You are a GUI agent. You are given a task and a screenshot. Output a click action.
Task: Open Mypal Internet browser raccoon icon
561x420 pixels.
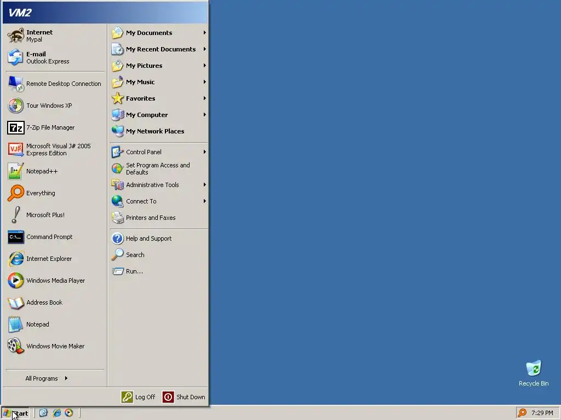pos(16,36)
